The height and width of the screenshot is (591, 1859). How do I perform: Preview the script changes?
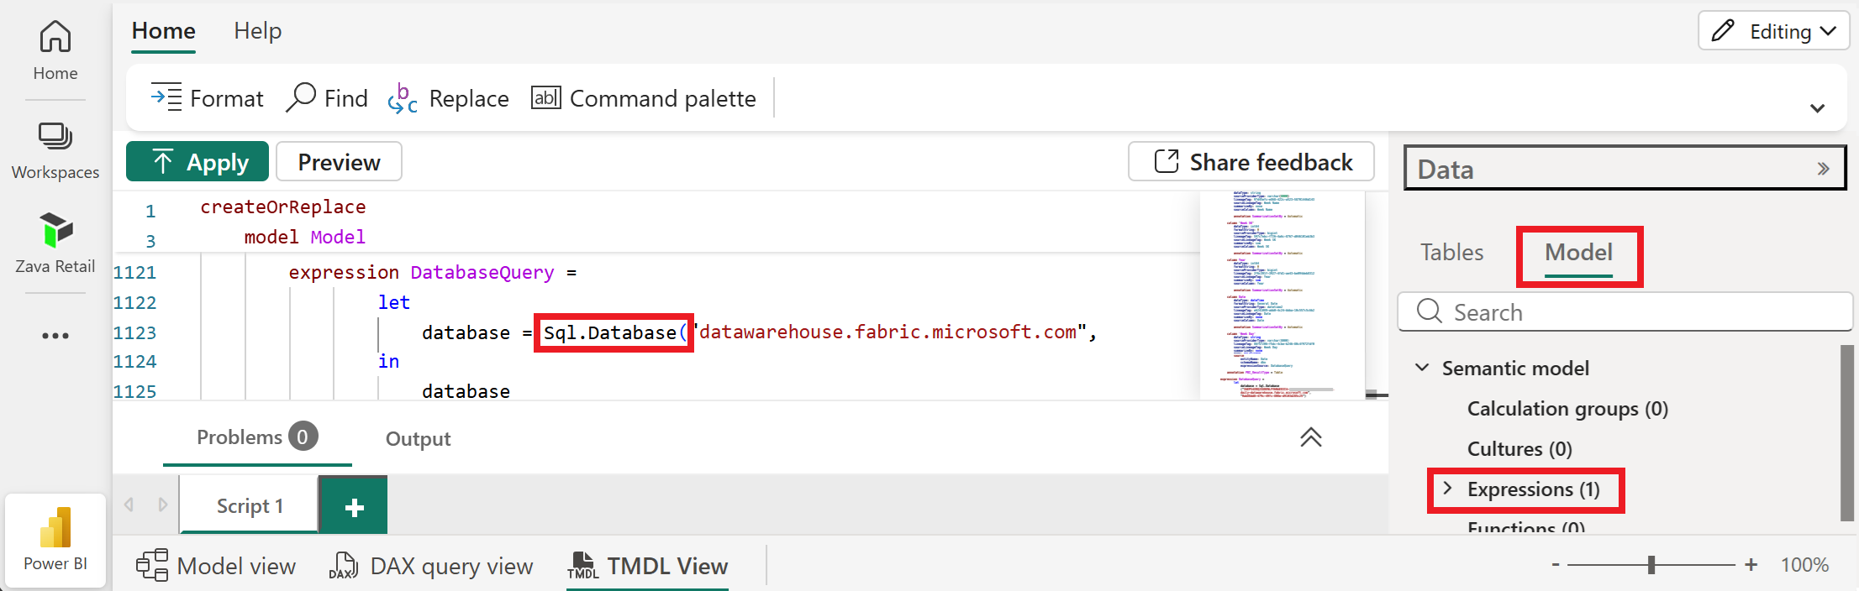click(339, 160)
